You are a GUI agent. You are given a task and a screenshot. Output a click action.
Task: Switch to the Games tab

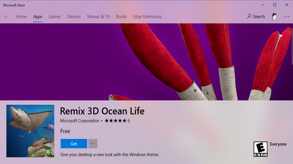tap(55, 17)
